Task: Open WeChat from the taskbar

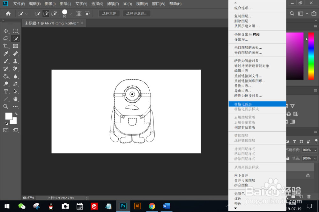Action: pos(22,206)
